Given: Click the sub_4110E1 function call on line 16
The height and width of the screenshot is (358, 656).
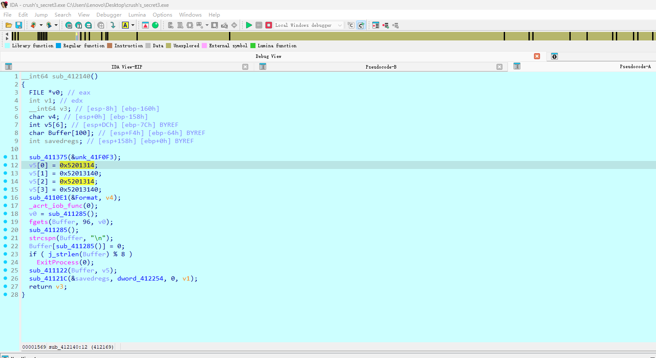Looking at the screenshot, I should point(48,198).
